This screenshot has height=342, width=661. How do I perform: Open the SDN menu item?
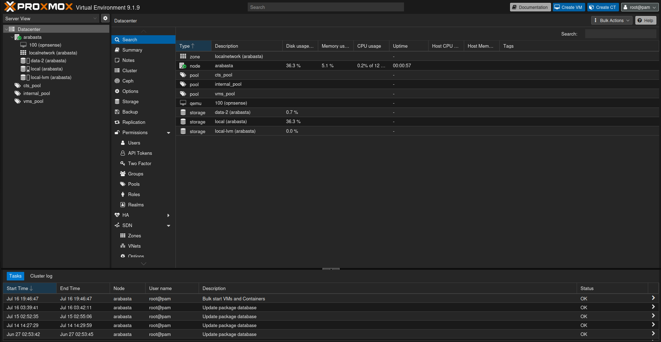(143, 225)
